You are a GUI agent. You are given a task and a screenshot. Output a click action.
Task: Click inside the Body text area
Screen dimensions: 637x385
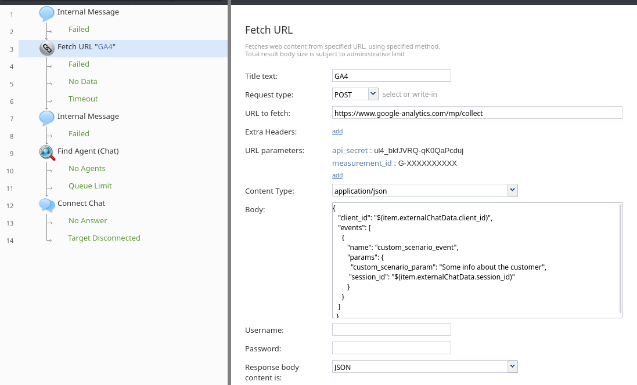(x=476, y=260)
